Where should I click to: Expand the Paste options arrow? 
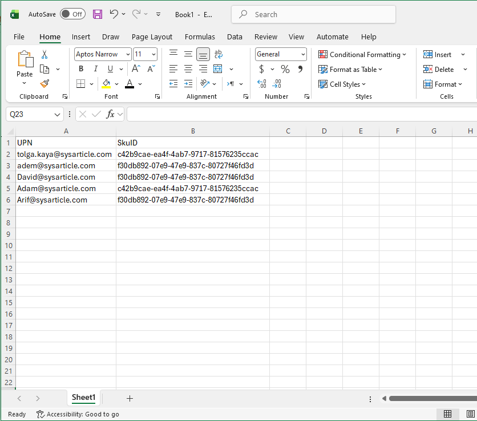coord(25,83)
